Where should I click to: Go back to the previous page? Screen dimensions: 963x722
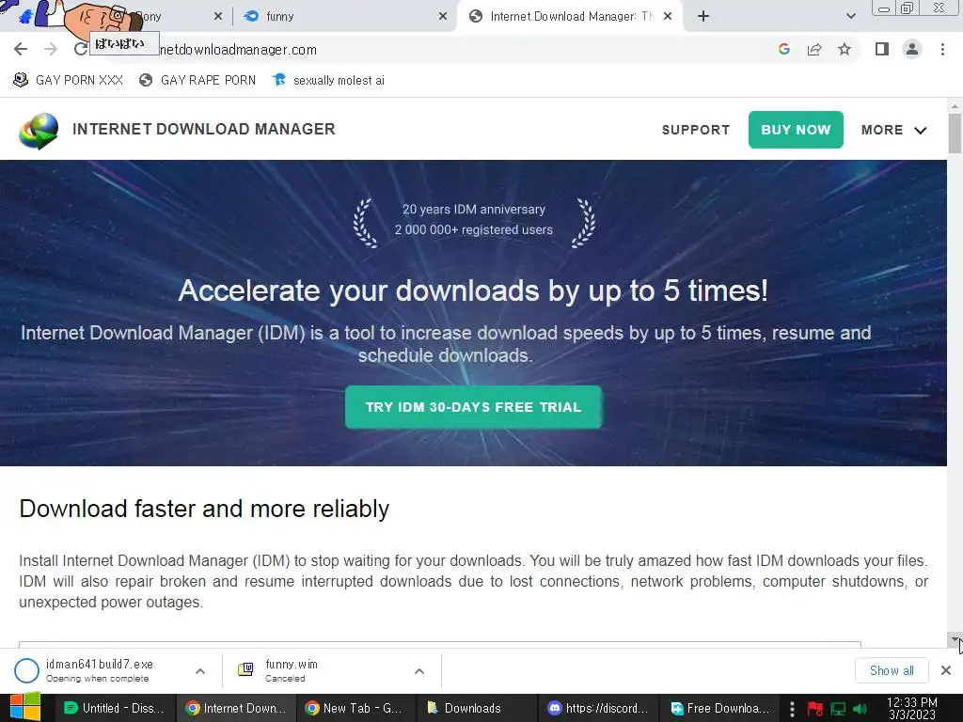click(x=21, y=49)
